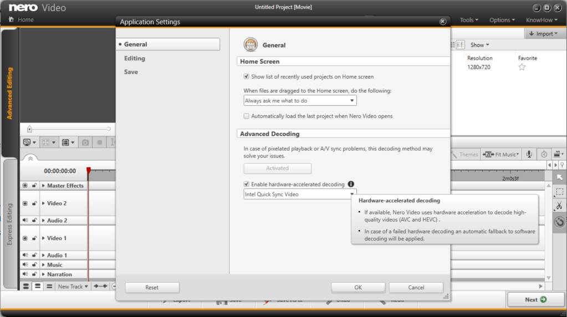
Task: Click the OK button
Action: coord(358,288)
